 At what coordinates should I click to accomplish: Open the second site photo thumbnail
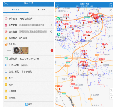point(25,50)
